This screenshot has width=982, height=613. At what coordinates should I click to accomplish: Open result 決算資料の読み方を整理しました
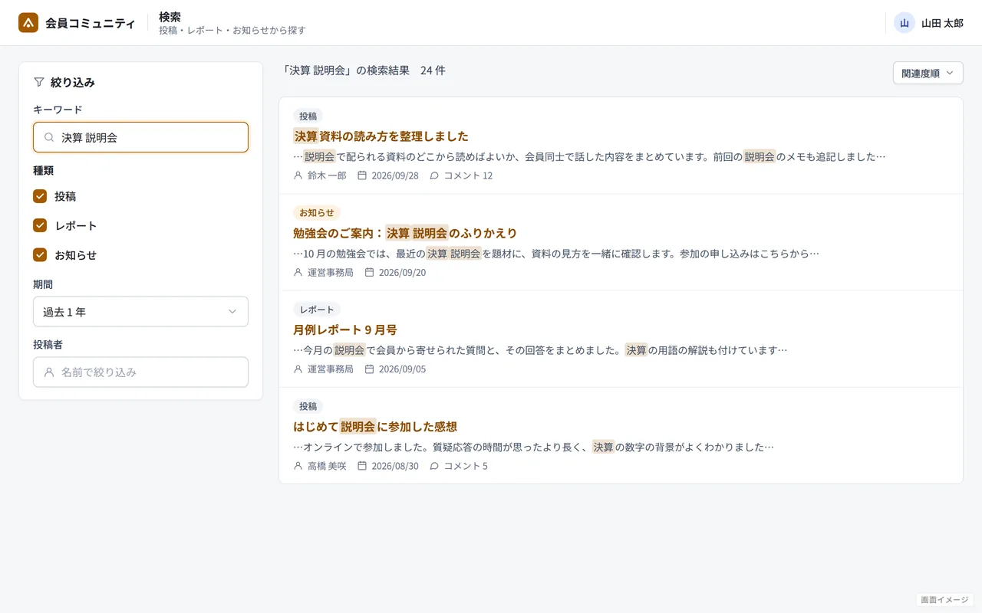click(381, 136)
